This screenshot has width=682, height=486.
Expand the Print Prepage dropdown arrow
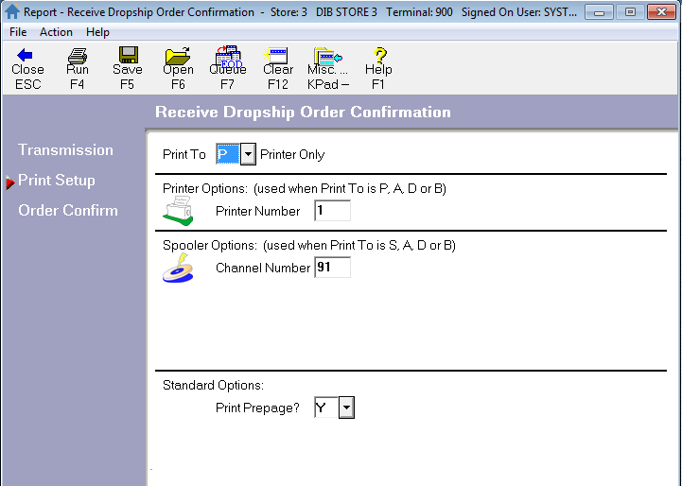coord(346,408)
